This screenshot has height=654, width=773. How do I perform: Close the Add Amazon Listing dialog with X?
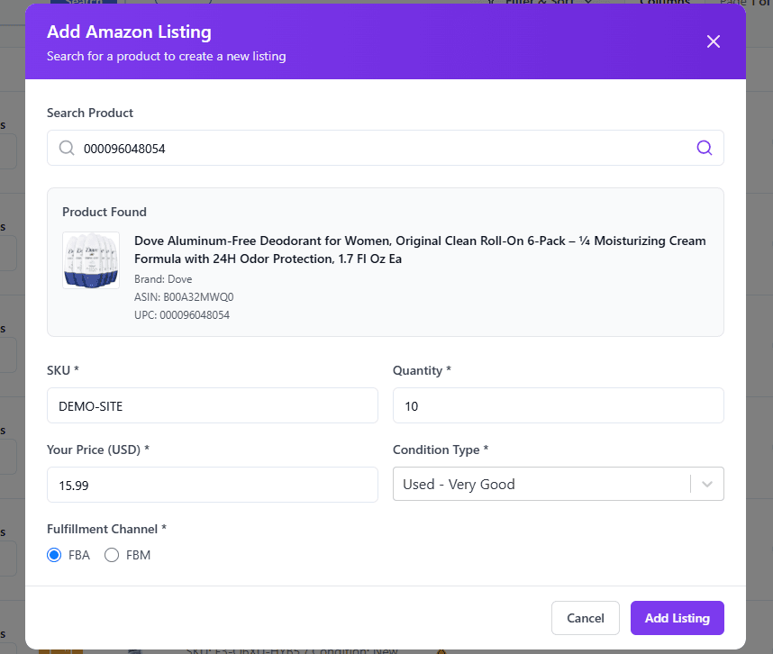(714, 41)
